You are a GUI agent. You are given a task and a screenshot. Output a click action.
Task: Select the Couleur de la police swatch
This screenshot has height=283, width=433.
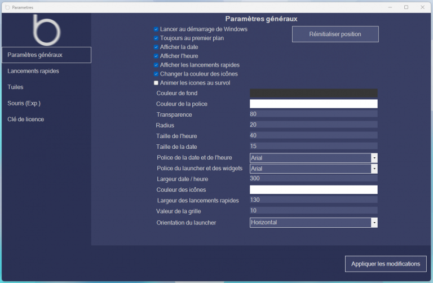[x=313, y=104]
